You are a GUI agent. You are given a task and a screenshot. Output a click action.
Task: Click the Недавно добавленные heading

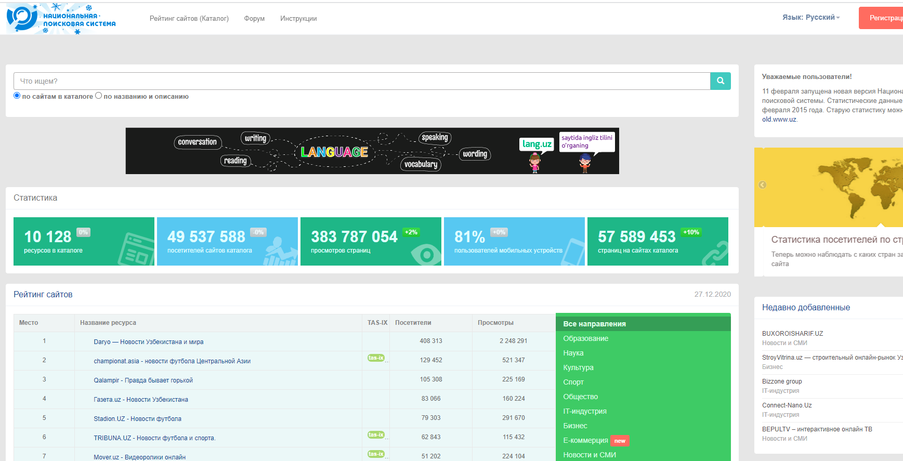806,308
